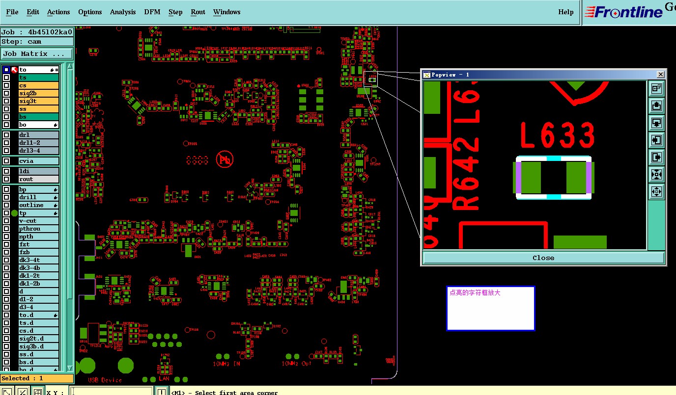Open the Analysis menu
Viewport: 676px width, 395px height.
click(123, 12)
